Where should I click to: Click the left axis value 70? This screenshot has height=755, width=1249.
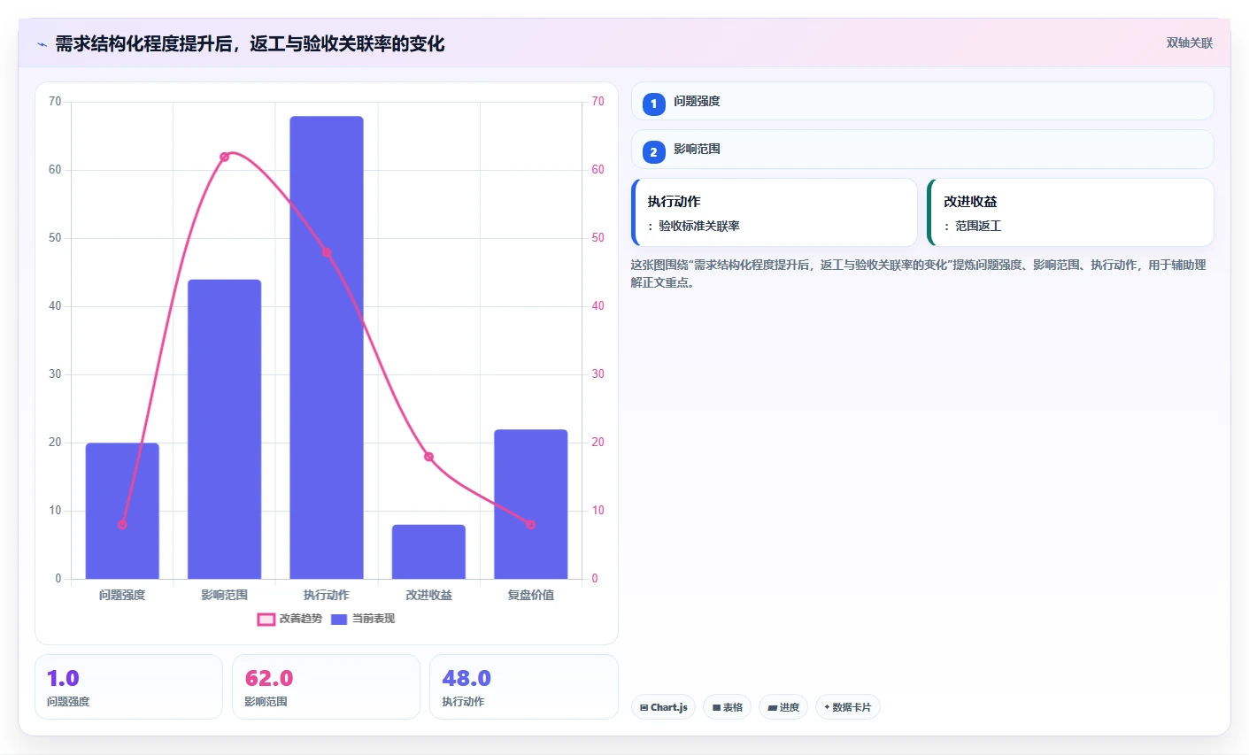pos(55,102)
